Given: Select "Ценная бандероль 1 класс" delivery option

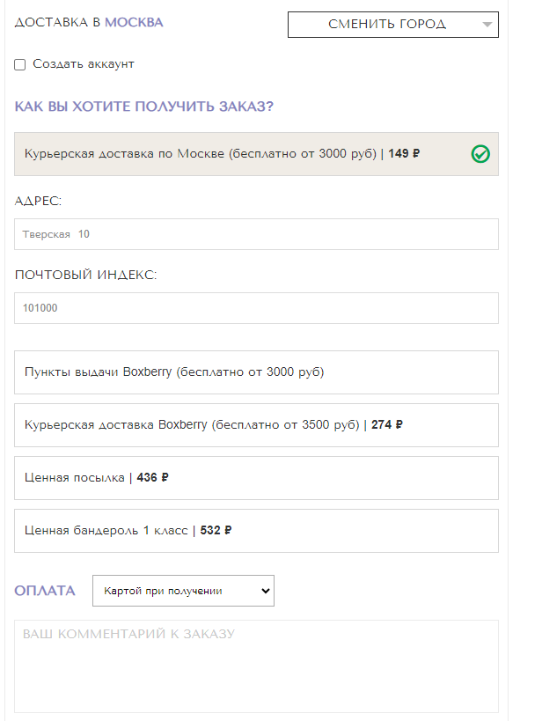Looking at the screenshot, I should click(256, 531).
